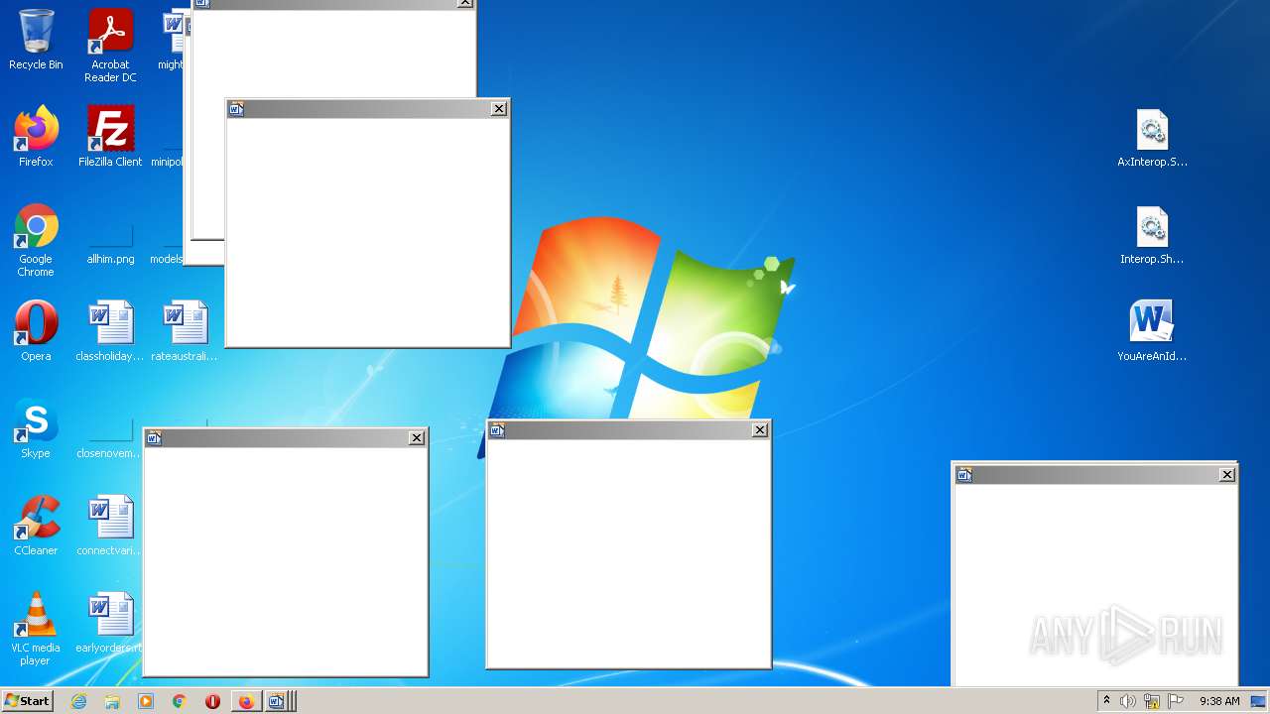
Task: Open the clock showing 9:38 AM
Action: coord(1219,701)
